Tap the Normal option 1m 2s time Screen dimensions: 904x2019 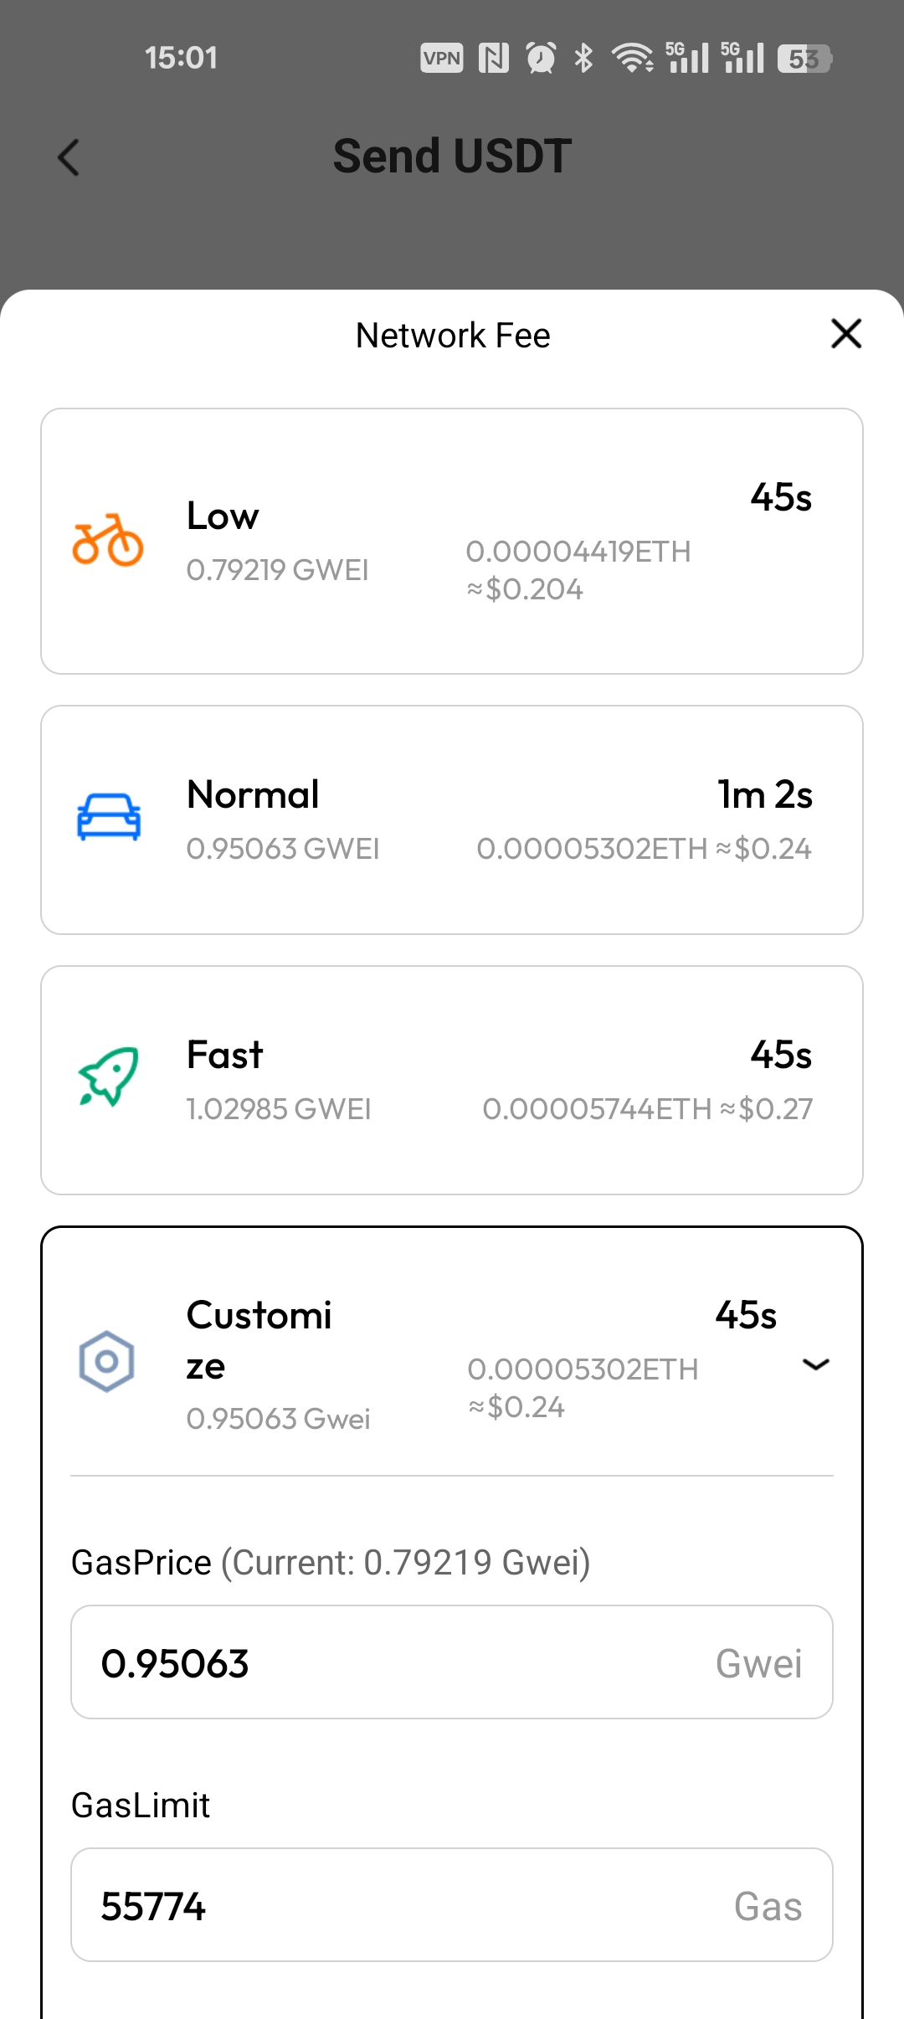[764, 794]
